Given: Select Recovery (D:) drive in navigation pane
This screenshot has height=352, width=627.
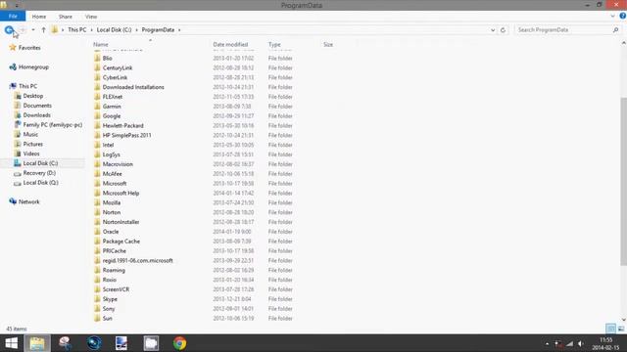Looking at the screenshot, I should pos(39,173).
